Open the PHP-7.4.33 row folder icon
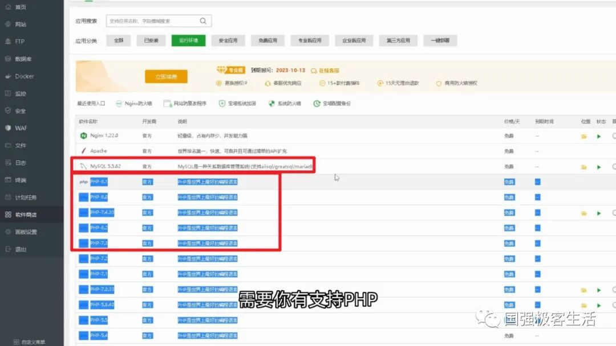Image resolution: width=616 pixels, height=346 pixels. point(584,213)
